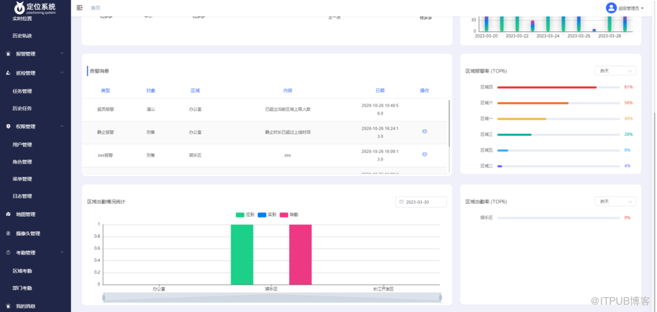Image resolution: width=657 pixels, height=312 pixels.
Task: Expand the 报警管理 submenu chevron
Action: point(62,53)
